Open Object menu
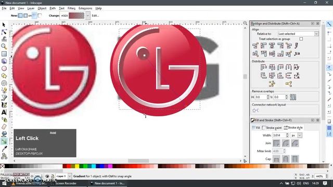 pyautogui.click(x=42, y=8)
